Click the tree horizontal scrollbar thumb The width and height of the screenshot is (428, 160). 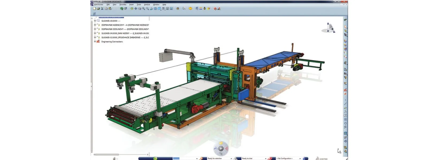[x=107, y=154]
